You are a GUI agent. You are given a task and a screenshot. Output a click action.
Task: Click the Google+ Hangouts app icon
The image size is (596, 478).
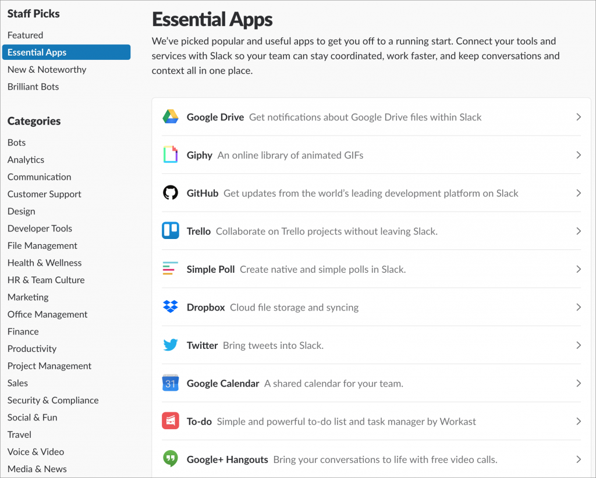(171, 459)
